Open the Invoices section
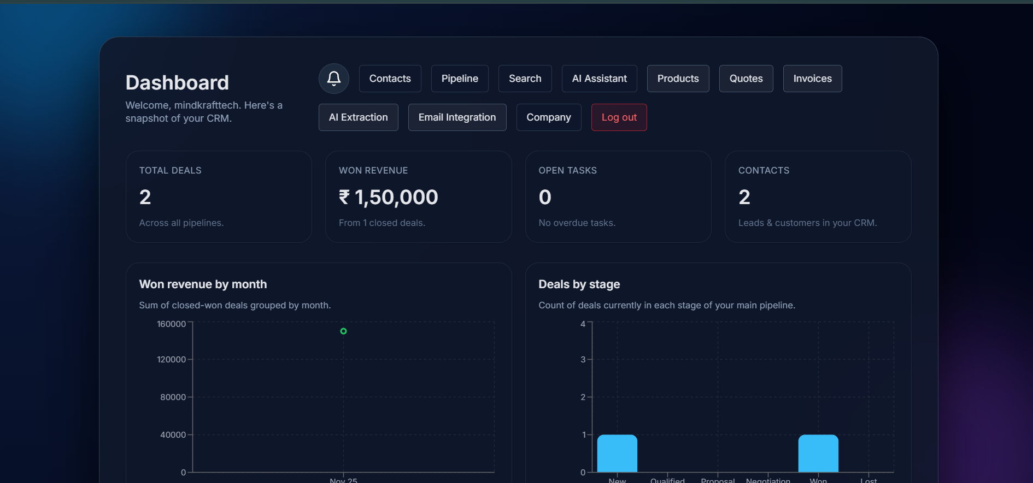 (812, 79)
